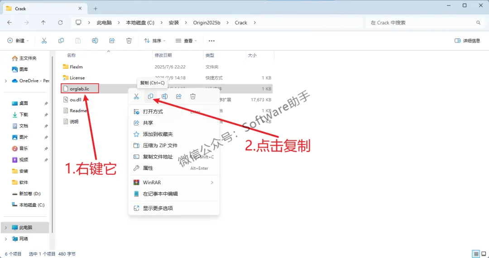489x258 pixels.
Task: Toggle the 详细信息 pane button
Action: pos(467,40)
